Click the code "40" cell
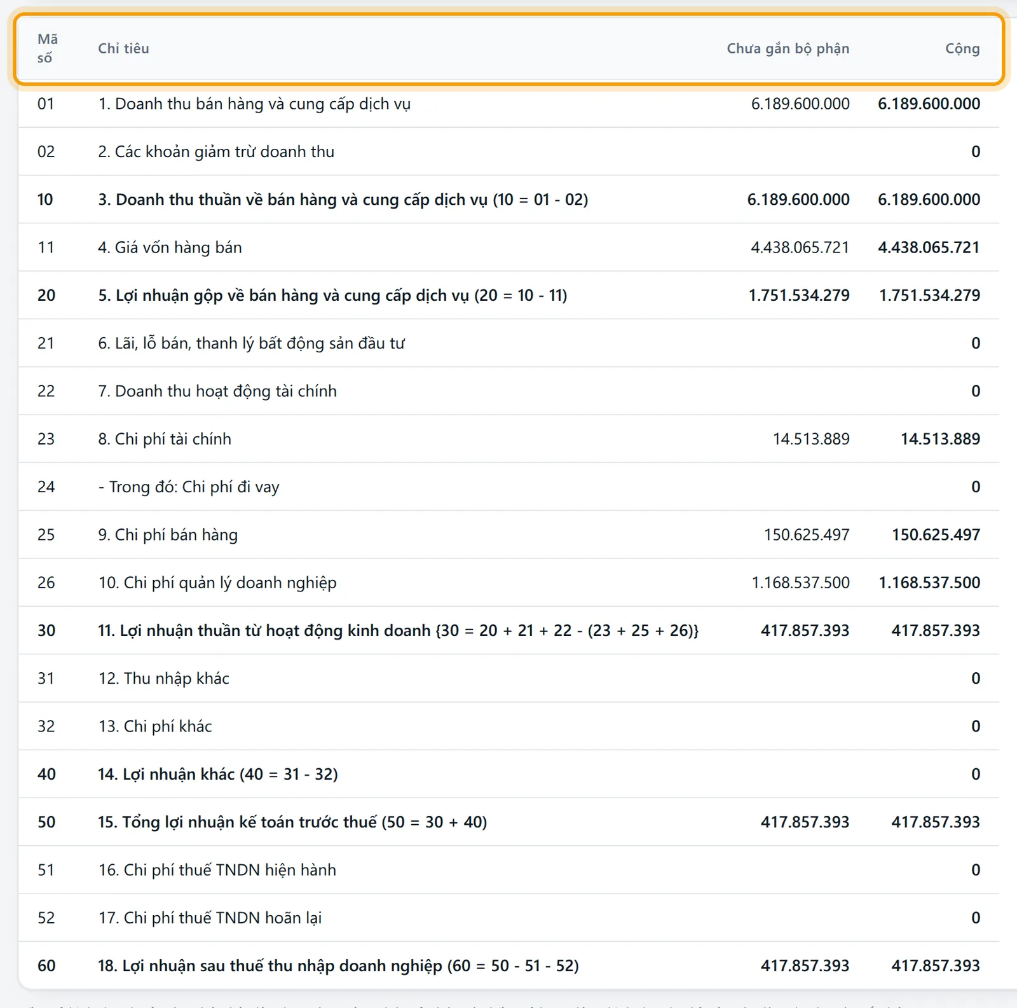The height and width of the screenshot is (1008, 1017). pyautogui.click(x=46, y=774)
